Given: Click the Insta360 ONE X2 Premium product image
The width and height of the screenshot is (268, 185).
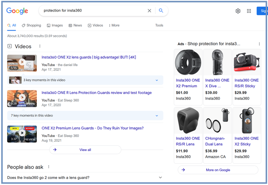Looking at the screenshot, I should [188, 62].
